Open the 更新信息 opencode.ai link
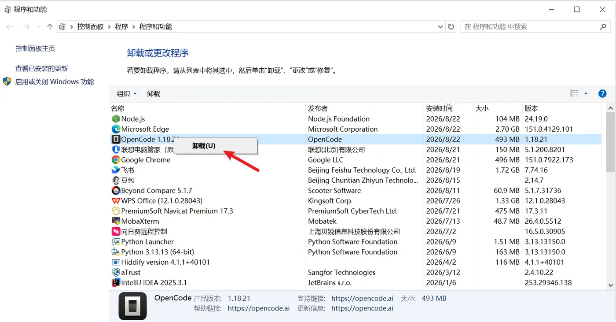This screenshot has height=322, width=616. tap(362, 308)
